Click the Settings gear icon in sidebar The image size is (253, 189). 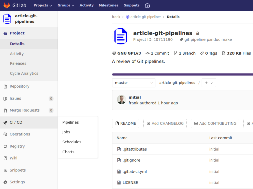tap(5, 182)
